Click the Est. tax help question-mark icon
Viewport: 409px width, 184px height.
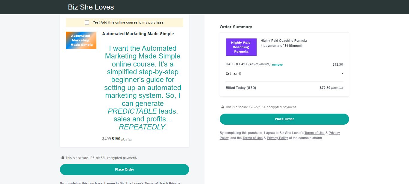[240, 73]
